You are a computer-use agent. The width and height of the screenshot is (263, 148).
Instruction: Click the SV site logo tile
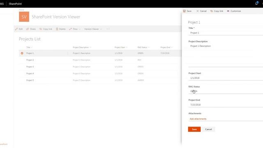coord(24,16)
